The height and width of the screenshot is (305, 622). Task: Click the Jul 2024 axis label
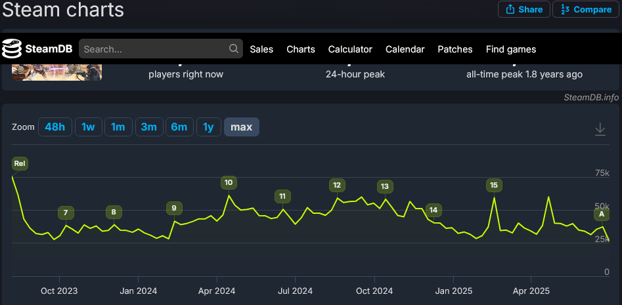295,291
